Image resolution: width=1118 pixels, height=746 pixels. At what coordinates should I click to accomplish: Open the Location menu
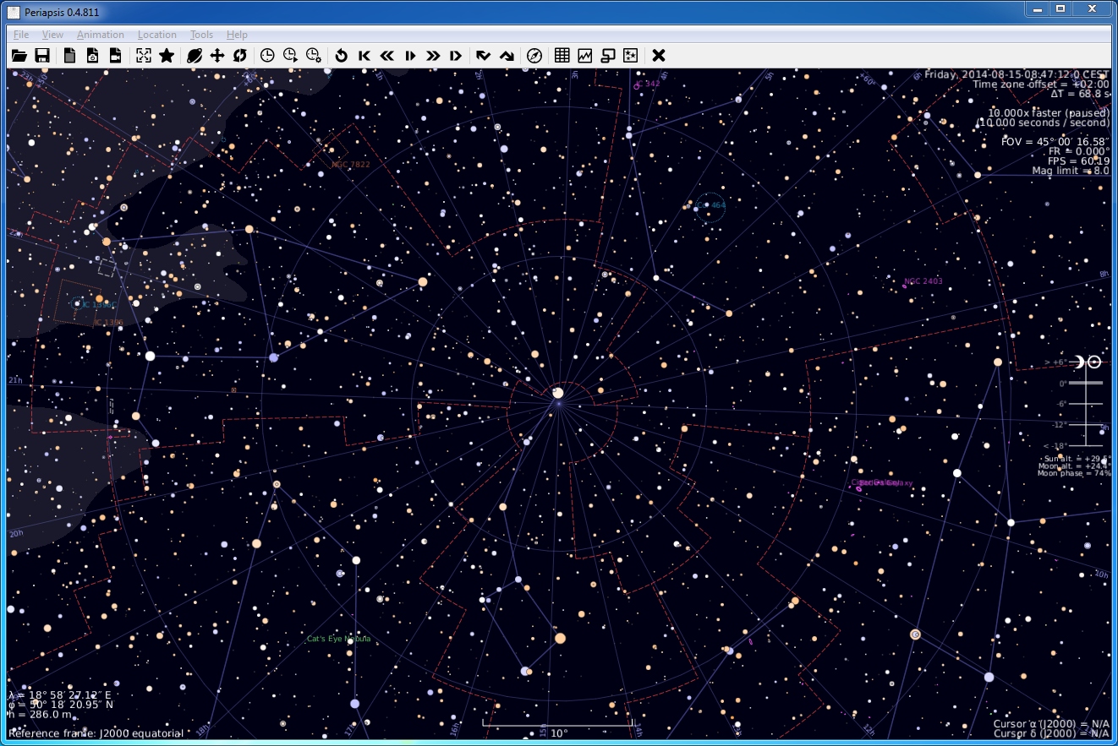pos(157,35)
